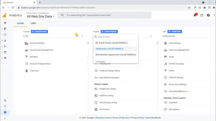This screenshot has width=216, height=121.
Task: Open a new browser tab
Action: pos(40,2)
